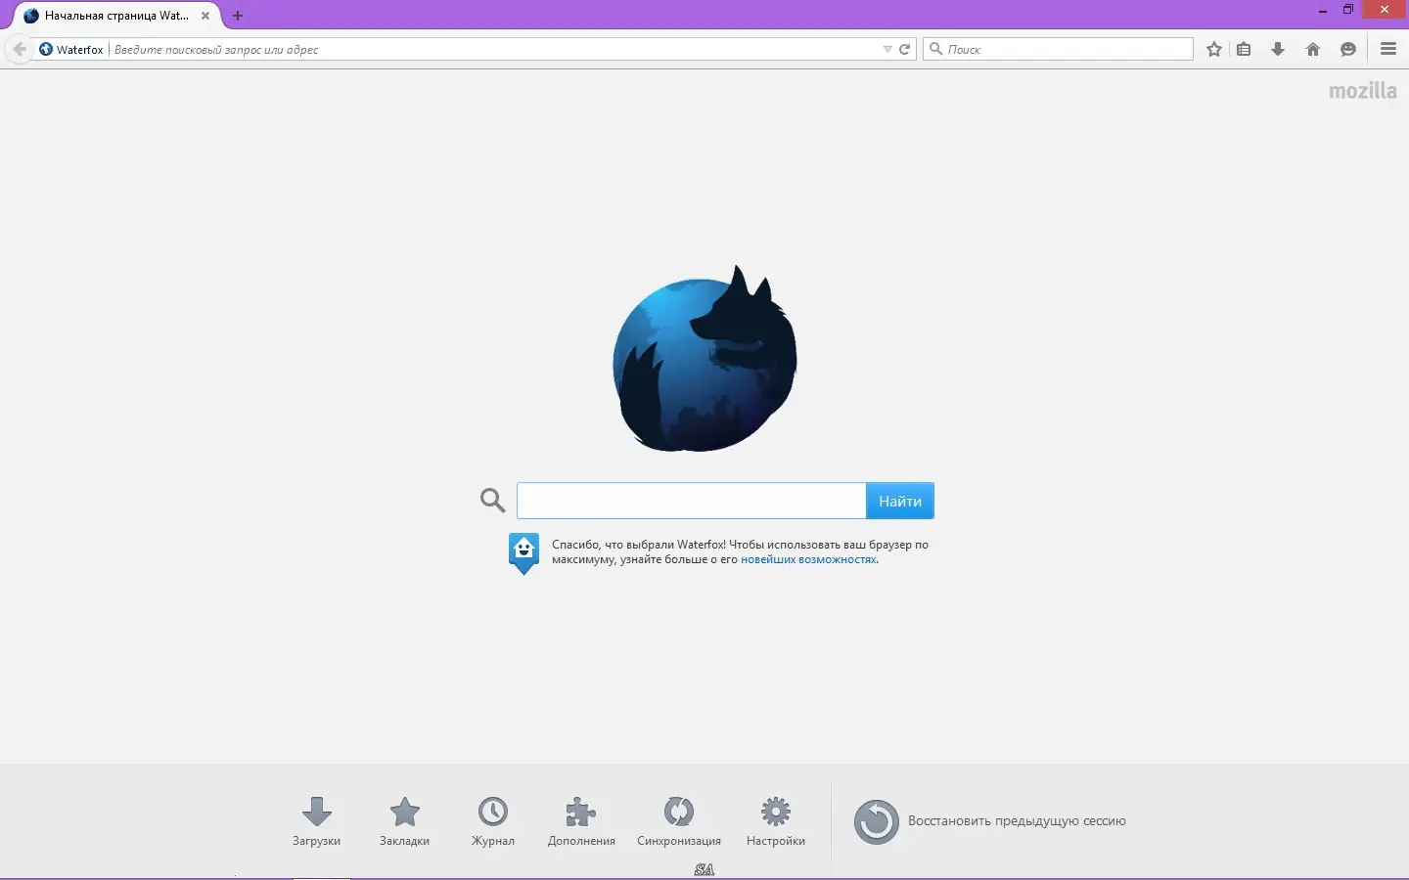Go to the home page icon

(1313, 49)
